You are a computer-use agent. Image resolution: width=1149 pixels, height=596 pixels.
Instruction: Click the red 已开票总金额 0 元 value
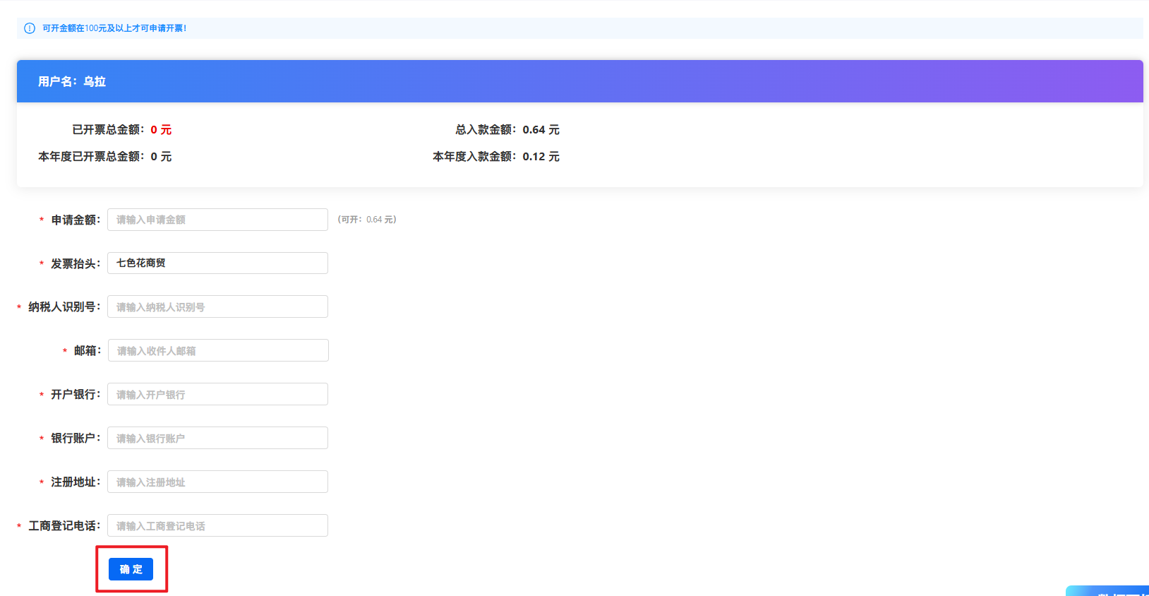pos(161,130)
